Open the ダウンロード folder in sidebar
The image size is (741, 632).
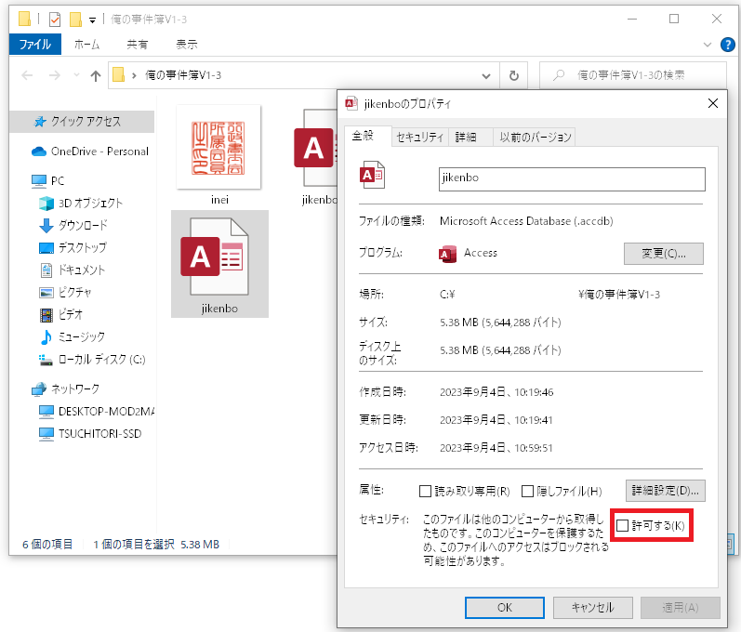coord(82,225)
